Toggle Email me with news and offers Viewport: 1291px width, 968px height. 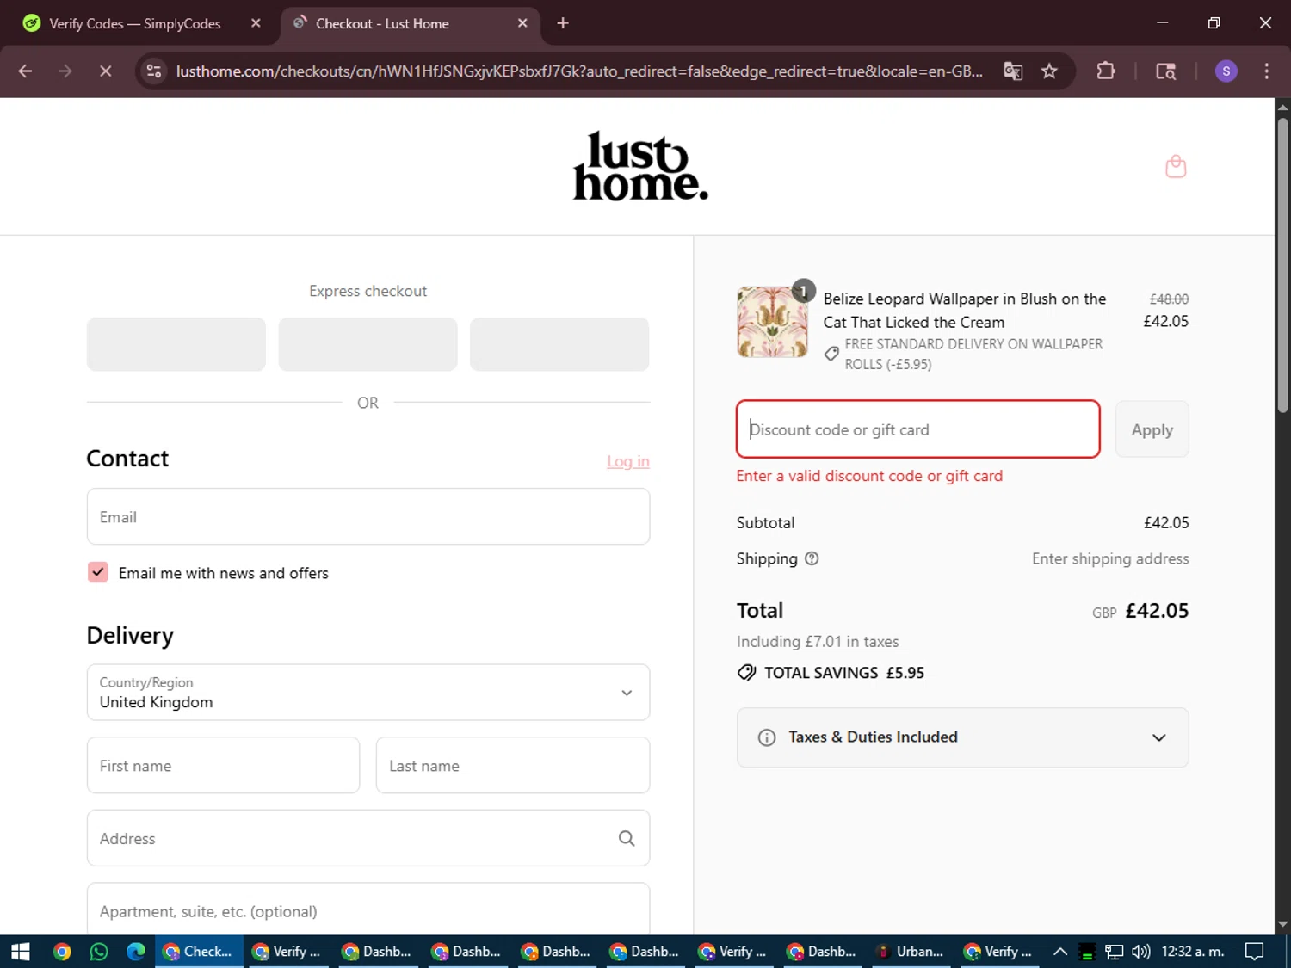pos(98,572)
